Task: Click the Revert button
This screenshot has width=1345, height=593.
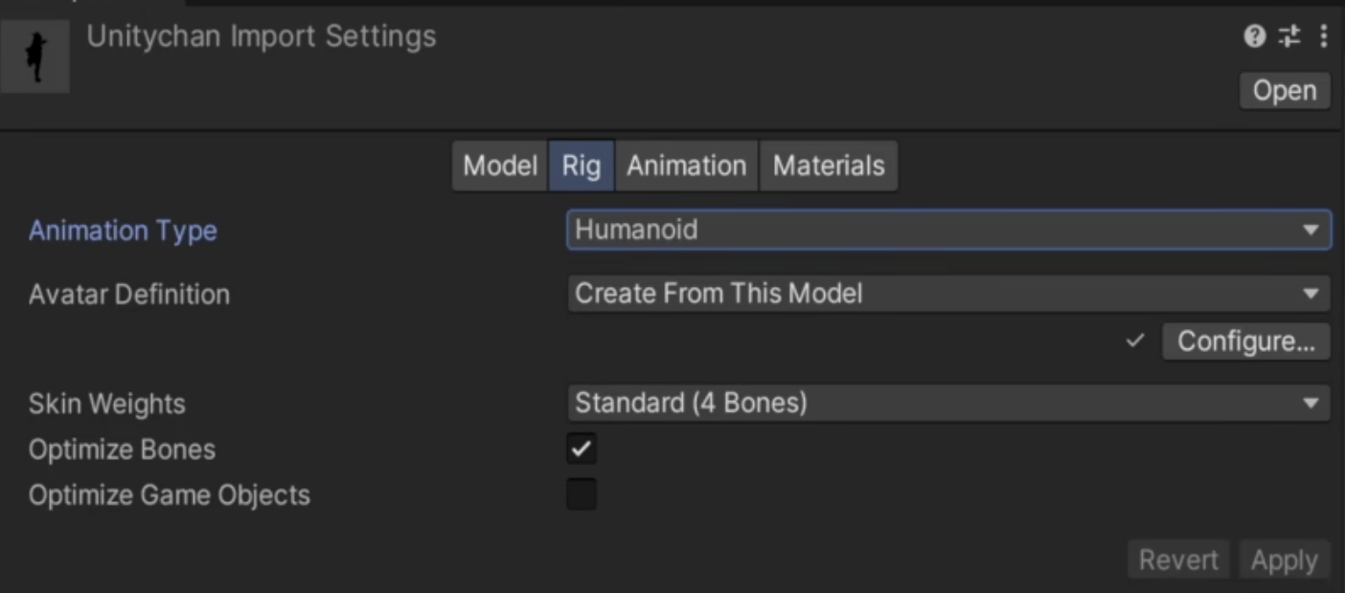Action: pyautogui.click(x=1178, y=560)
